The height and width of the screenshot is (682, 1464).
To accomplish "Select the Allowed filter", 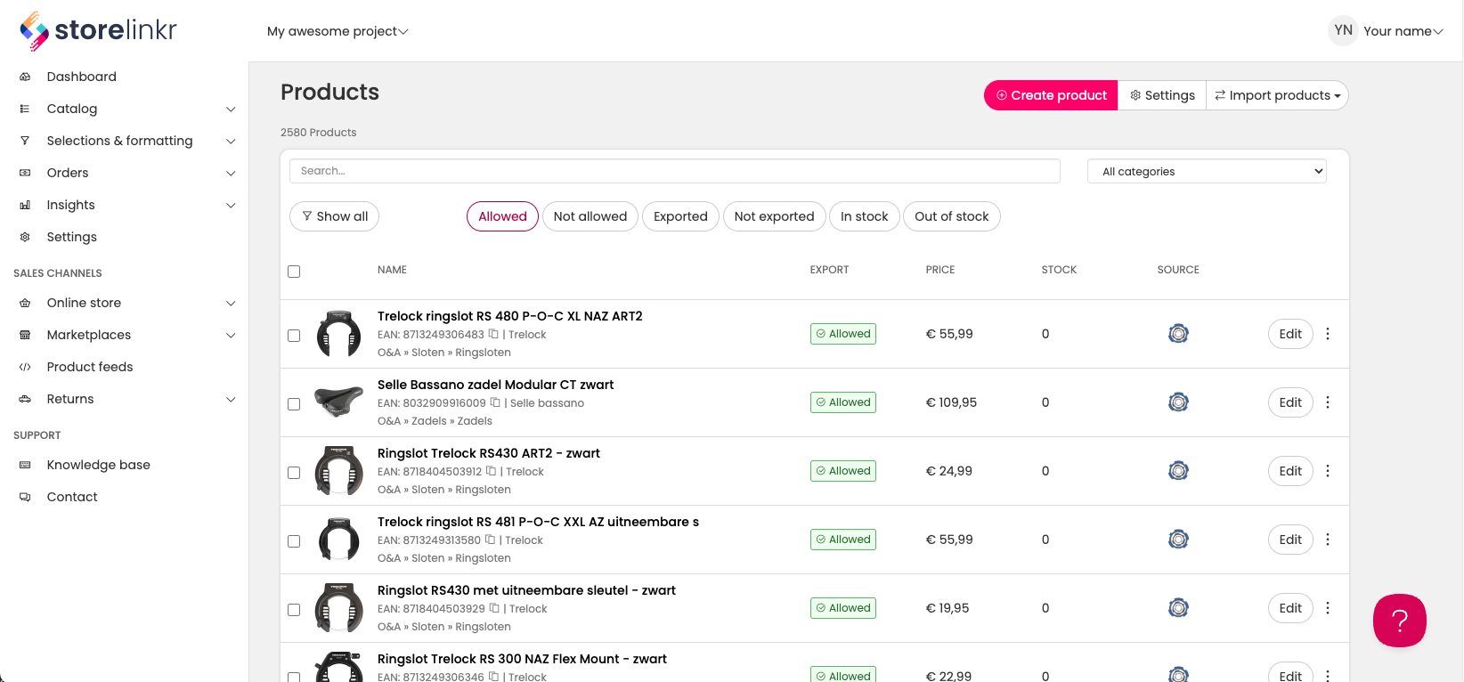I will click(502, 216).
